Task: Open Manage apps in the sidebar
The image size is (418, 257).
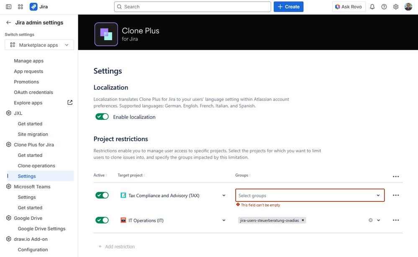Action: [x=29, y=61]
